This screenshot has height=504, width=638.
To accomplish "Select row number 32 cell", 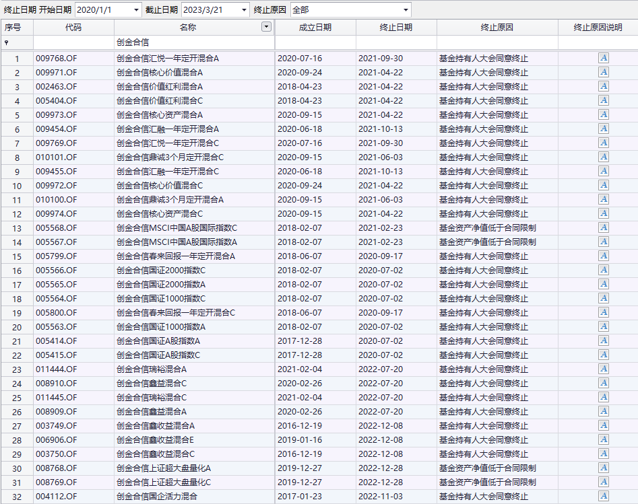I will click(17, 497).
